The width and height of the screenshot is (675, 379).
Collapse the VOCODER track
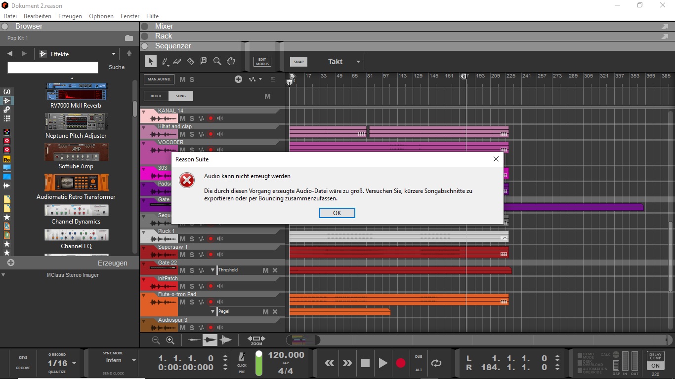click(144, 144)
